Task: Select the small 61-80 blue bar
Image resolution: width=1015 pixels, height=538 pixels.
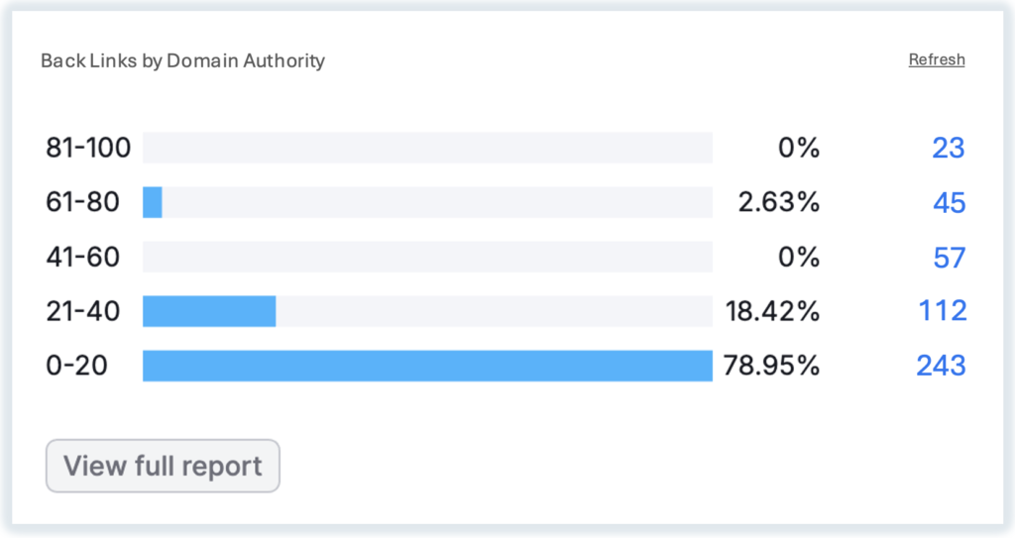Action: 152,203
